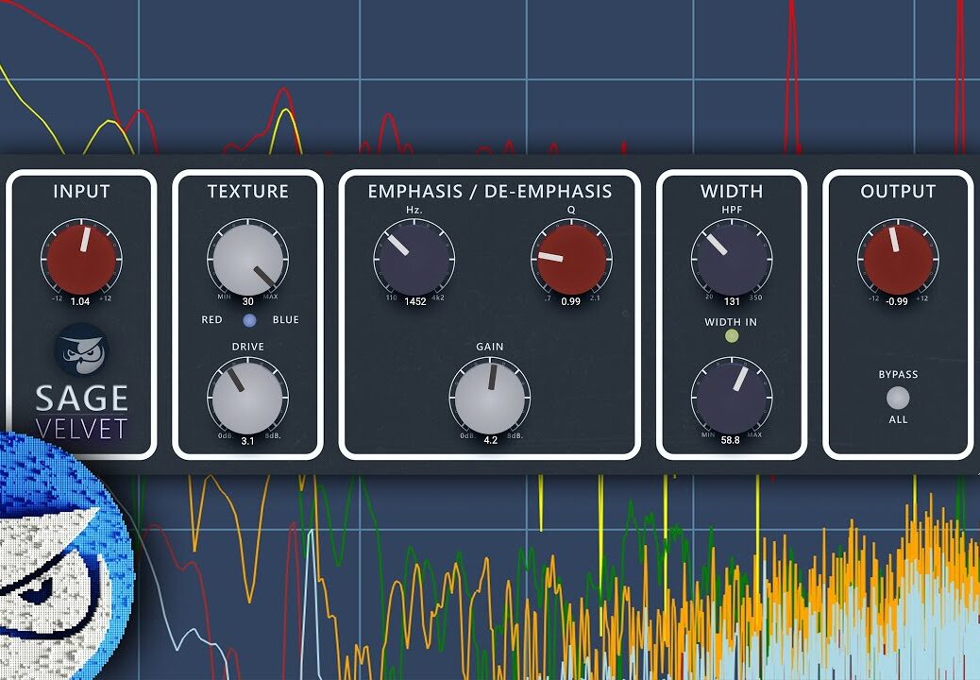Click the red OUTPUT knob
The height and width of the screenshot is (680, 980).
(897, 259)
